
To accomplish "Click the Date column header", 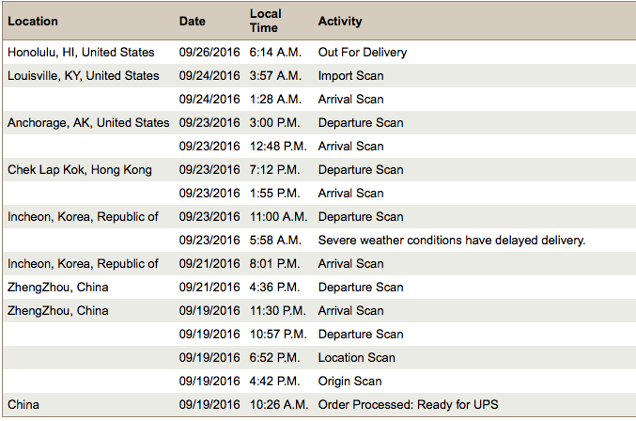I will (x=193, y=21).
